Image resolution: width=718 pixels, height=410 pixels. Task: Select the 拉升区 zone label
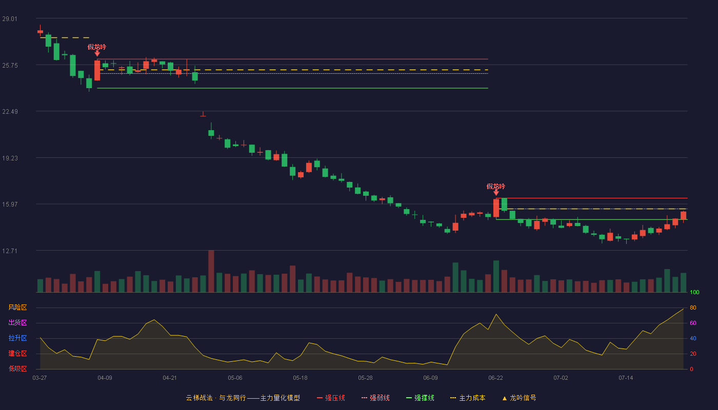point(17,338)
